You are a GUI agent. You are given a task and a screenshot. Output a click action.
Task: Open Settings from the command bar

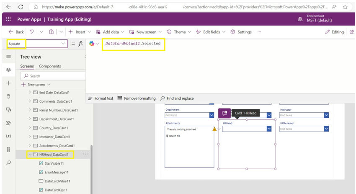click(241, 32)
